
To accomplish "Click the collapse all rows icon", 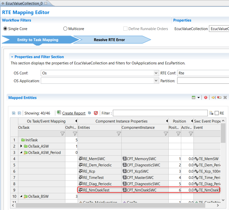I will tap(19, 113).
